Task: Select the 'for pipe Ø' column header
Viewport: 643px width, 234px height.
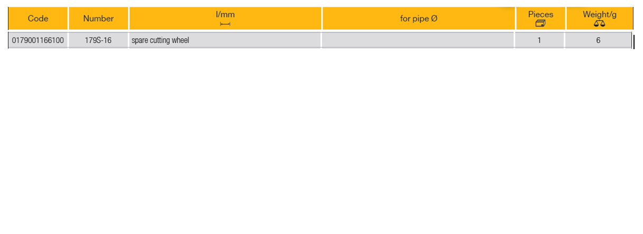Action: (x=418, y=18)
